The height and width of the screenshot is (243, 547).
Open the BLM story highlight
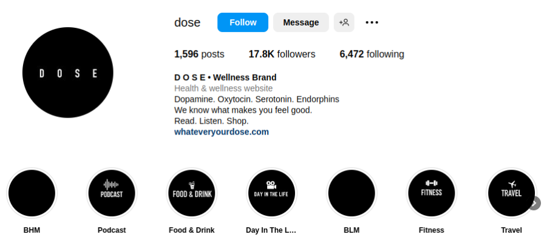pyautogui.click(x=352, y=193)
